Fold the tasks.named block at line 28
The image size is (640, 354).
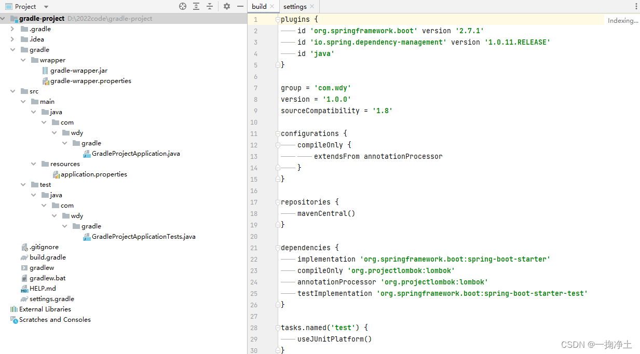tap(278, 328)
